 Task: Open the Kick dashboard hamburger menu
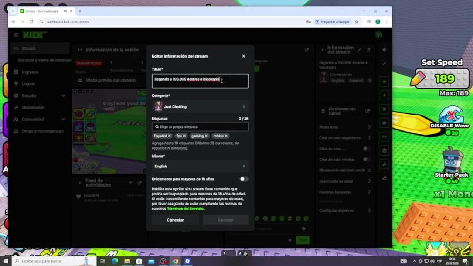(16, 35)
